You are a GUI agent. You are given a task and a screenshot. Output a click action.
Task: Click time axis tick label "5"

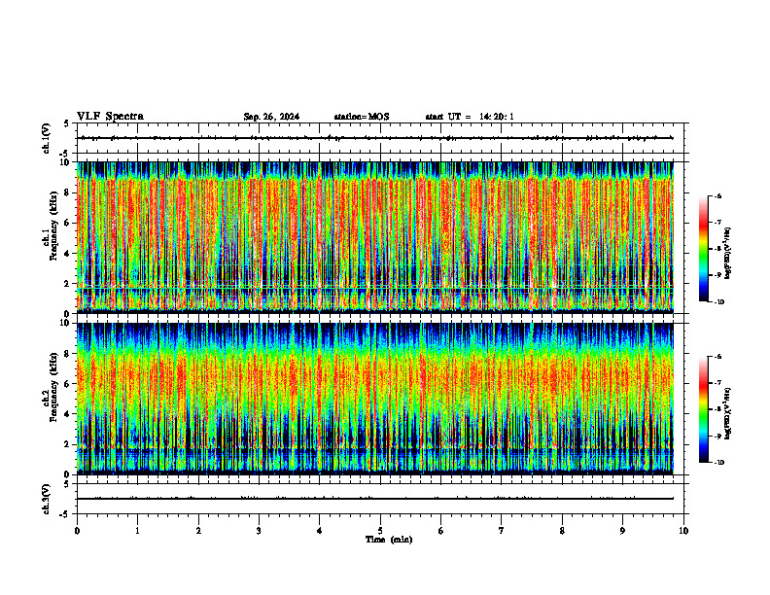380,531
